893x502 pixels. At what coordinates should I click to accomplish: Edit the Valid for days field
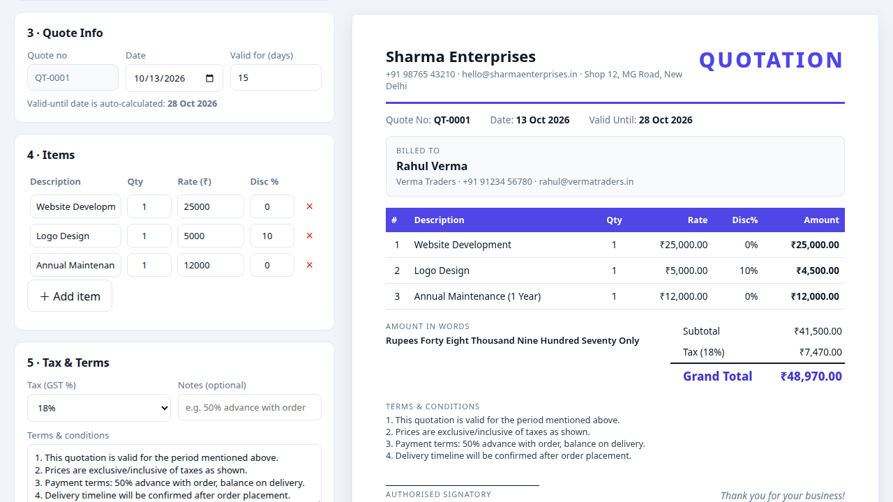(276, 78)
